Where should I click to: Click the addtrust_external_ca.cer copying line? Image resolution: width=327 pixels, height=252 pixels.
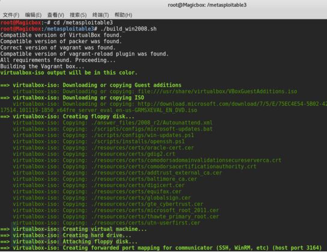[117, 173]
